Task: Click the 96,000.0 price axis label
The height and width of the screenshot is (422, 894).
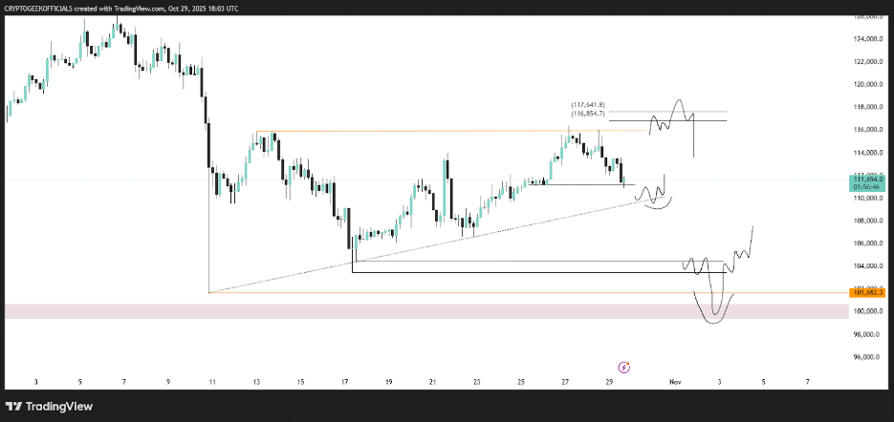Action: (x=868, y=357)
